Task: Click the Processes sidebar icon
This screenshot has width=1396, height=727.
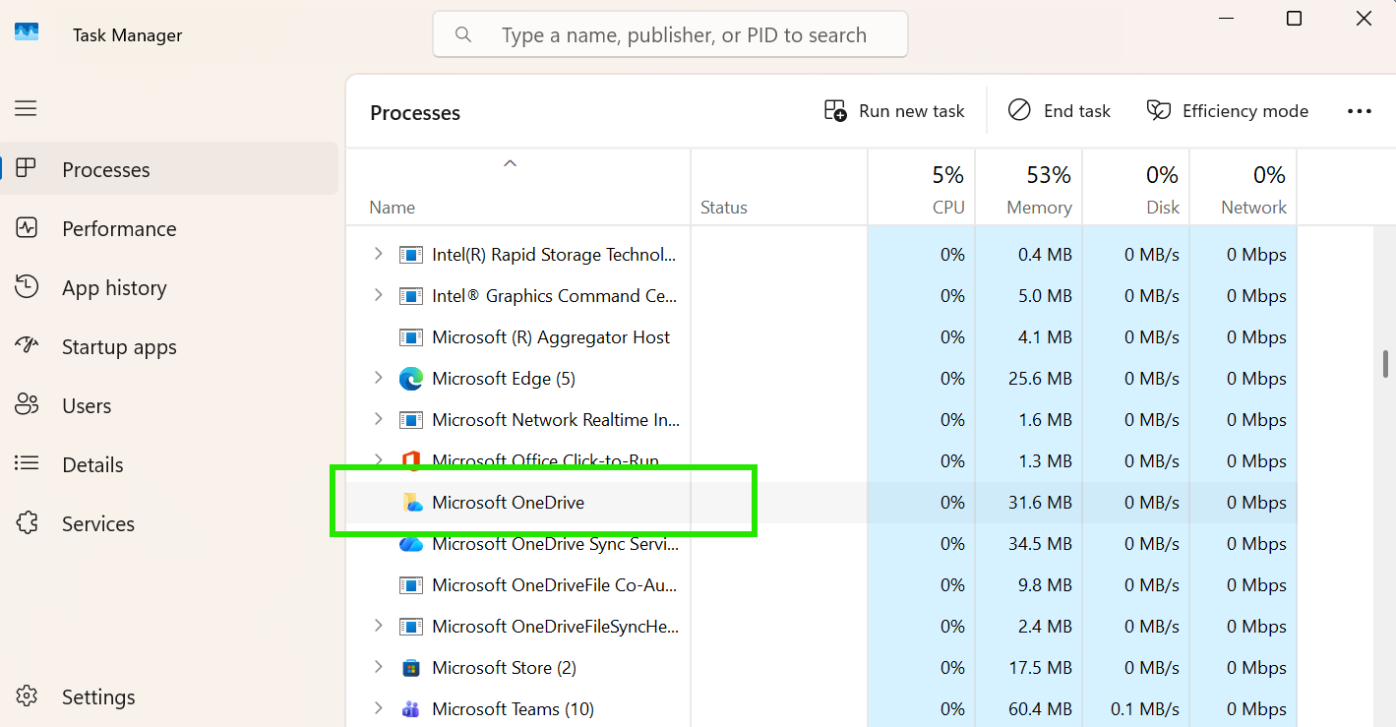Action: 27,169
